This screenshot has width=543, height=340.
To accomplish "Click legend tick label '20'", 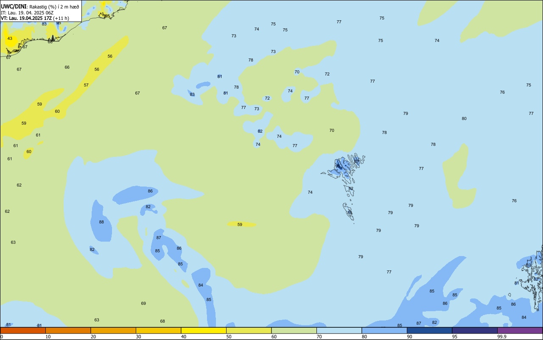I will click(x=93, y=337).
